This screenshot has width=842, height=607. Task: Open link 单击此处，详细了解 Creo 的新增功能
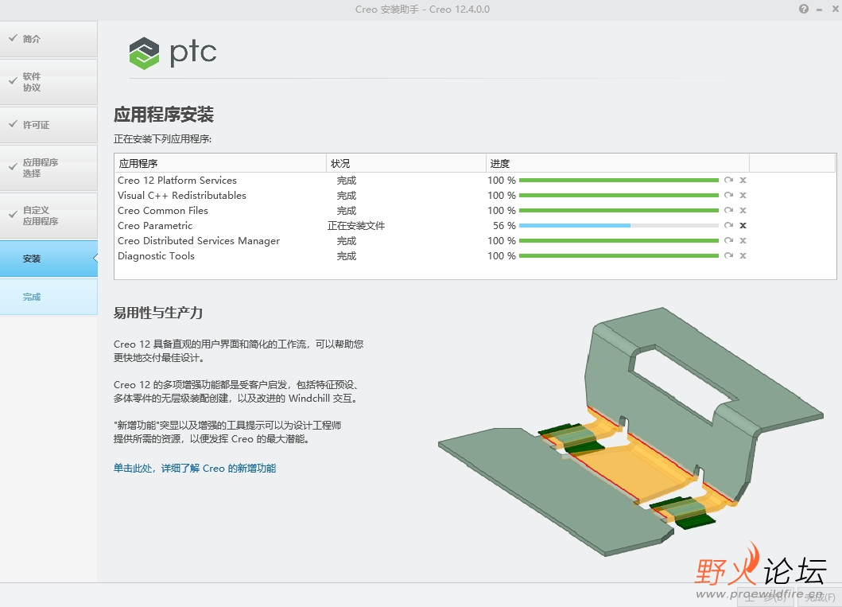pyautogui.click(x=195, y=469)
